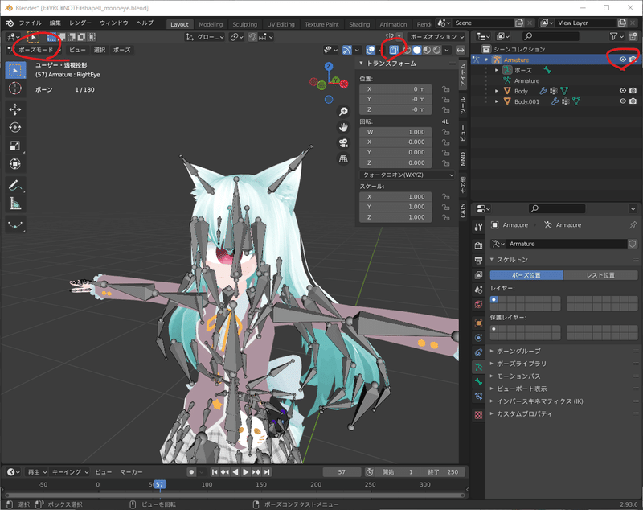Open the Object properties tab (orange square)
This screenshot has width=643, height=510.
point(478,323)
